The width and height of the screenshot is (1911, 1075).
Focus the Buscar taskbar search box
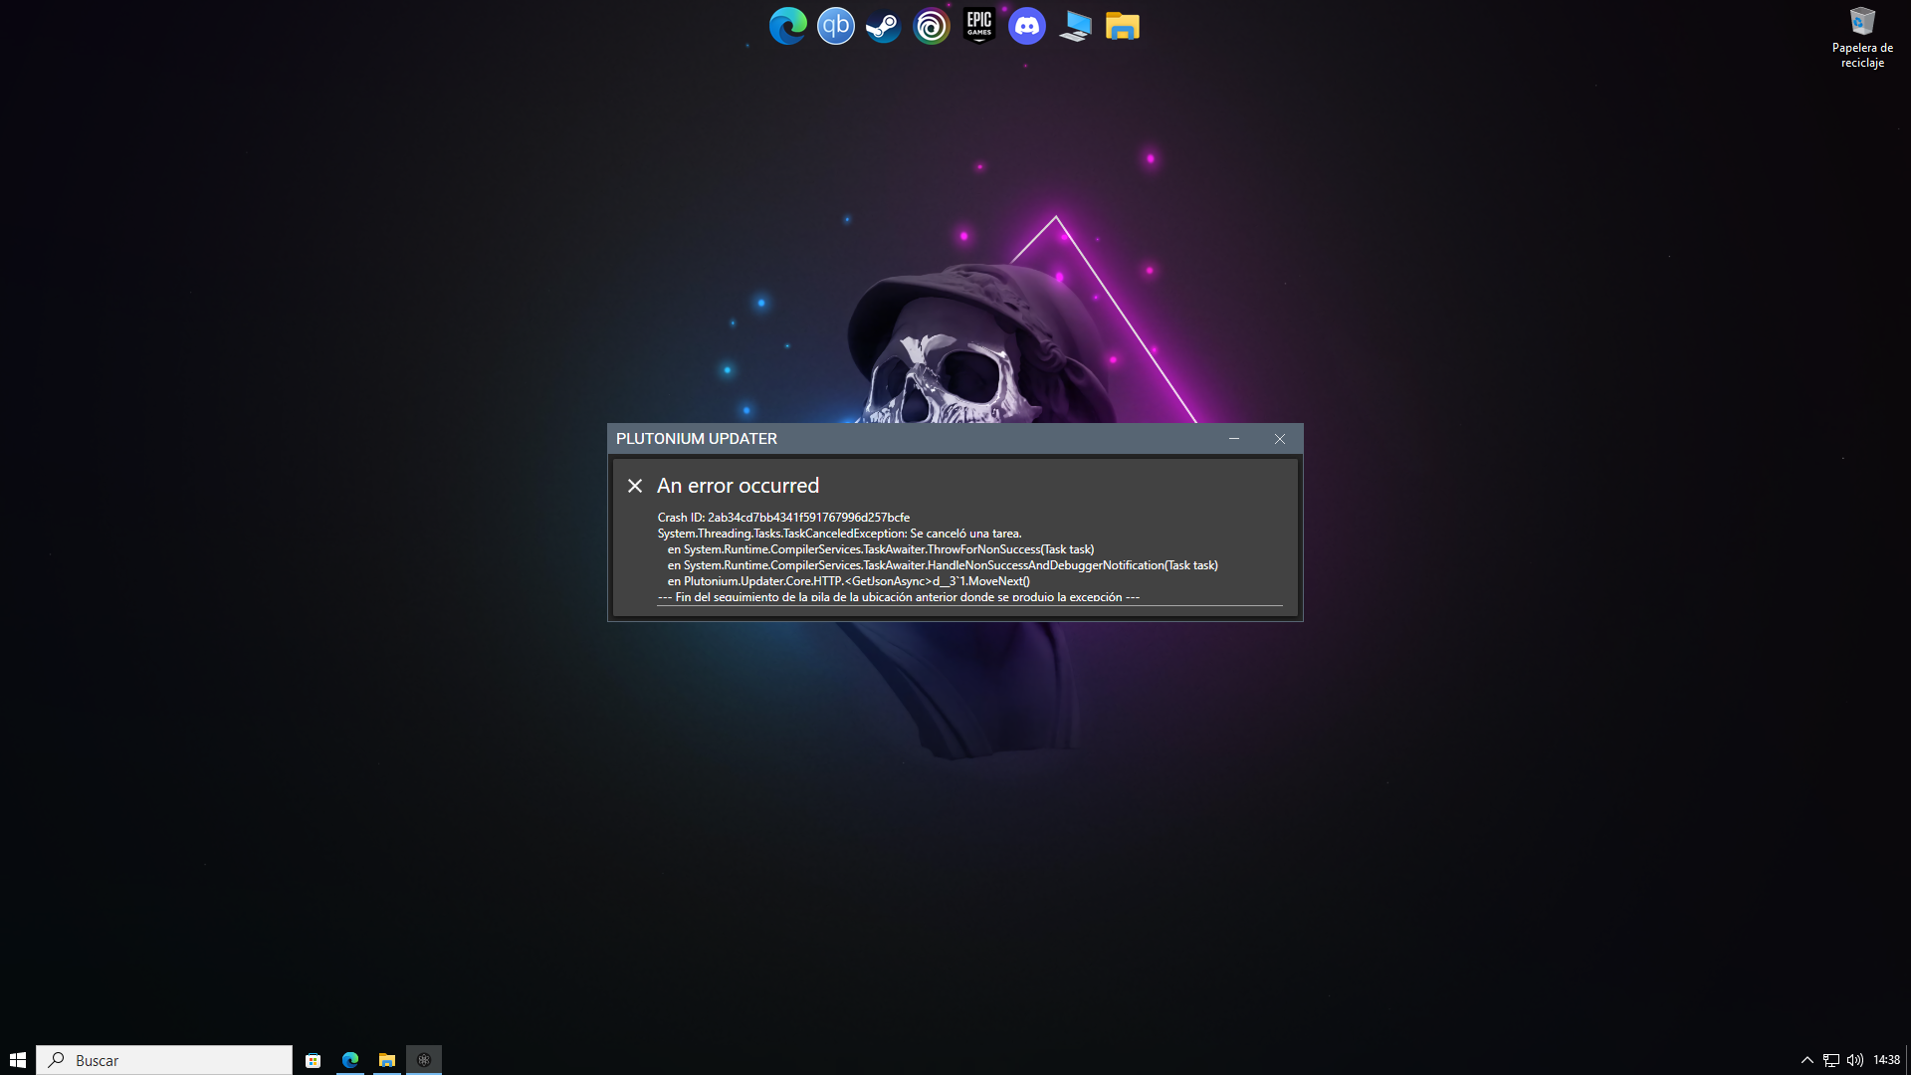click(164, 1060)
